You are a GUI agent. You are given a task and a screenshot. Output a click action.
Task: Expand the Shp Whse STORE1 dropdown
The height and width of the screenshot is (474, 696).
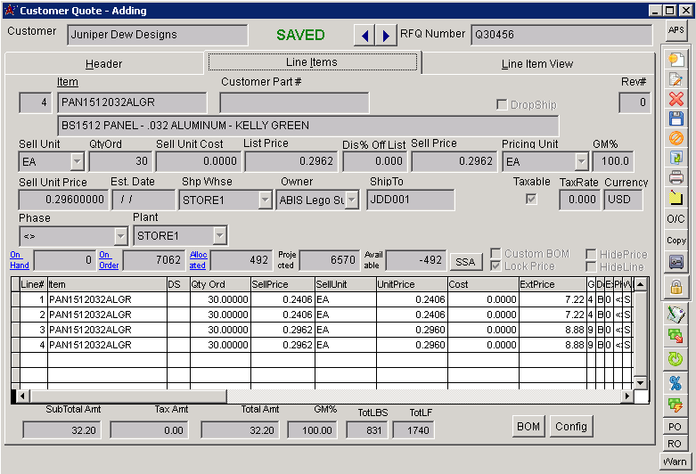click(x=265, y=200)
